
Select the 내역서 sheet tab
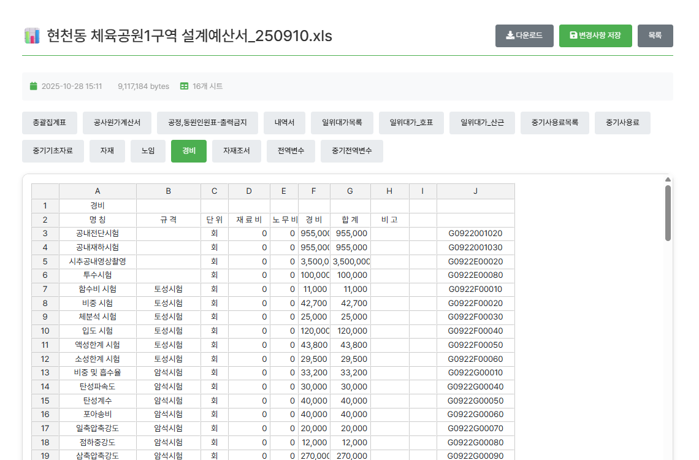tap(285, 123)
